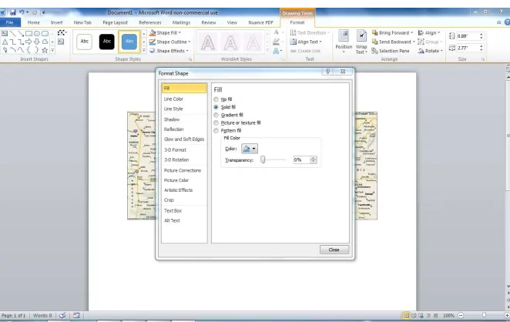This screenshot has height=322, width=510.
Task: Switch to the Mailings ribbon tab
Action: (x=181, y=22)
